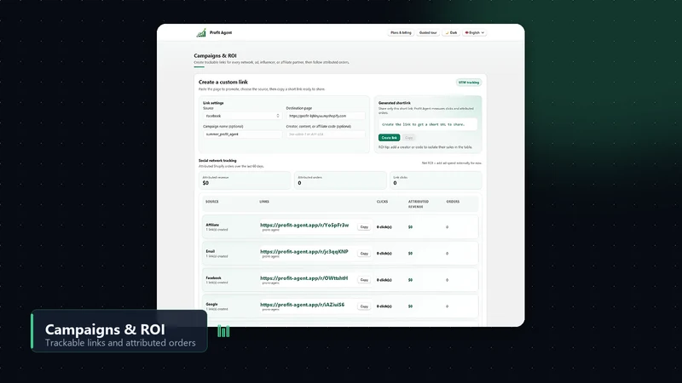Click the green bar chart icon below window

click(x=223, y=331)
